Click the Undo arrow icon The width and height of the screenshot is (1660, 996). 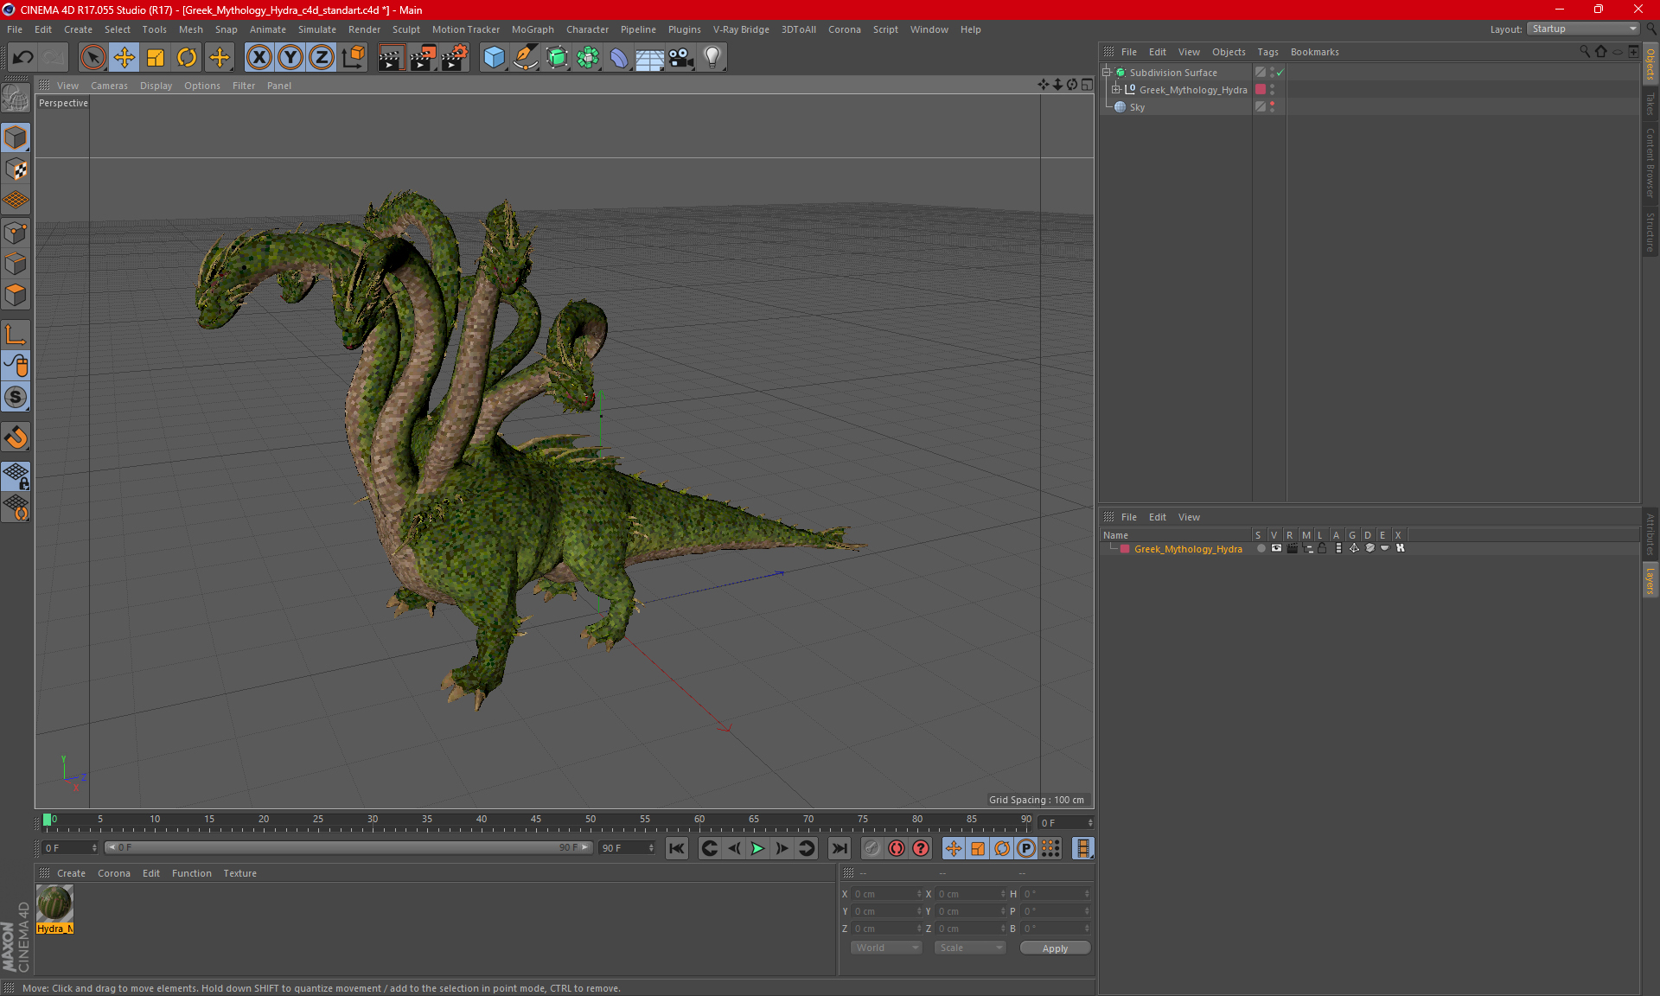pyautogui.click(x=23, y=58)
